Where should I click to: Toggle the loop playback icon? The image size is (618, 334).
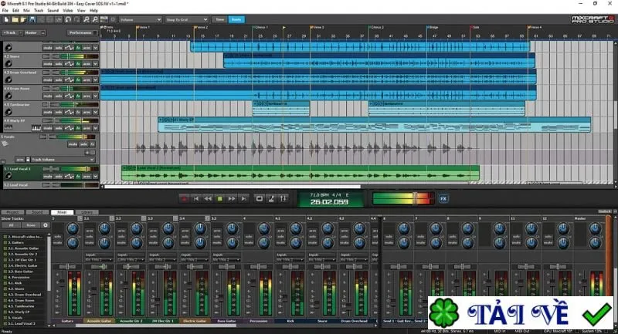[x=259, y=199]
